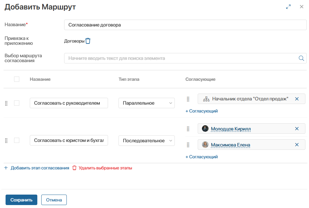
Task: Grab drag handle beside Начальник отдела approver
Action: [188, 99]
